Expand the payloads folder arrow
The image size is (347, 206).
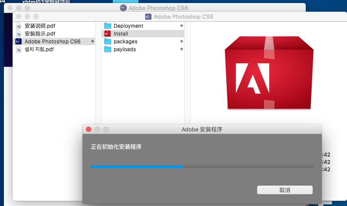coord(182,49)
